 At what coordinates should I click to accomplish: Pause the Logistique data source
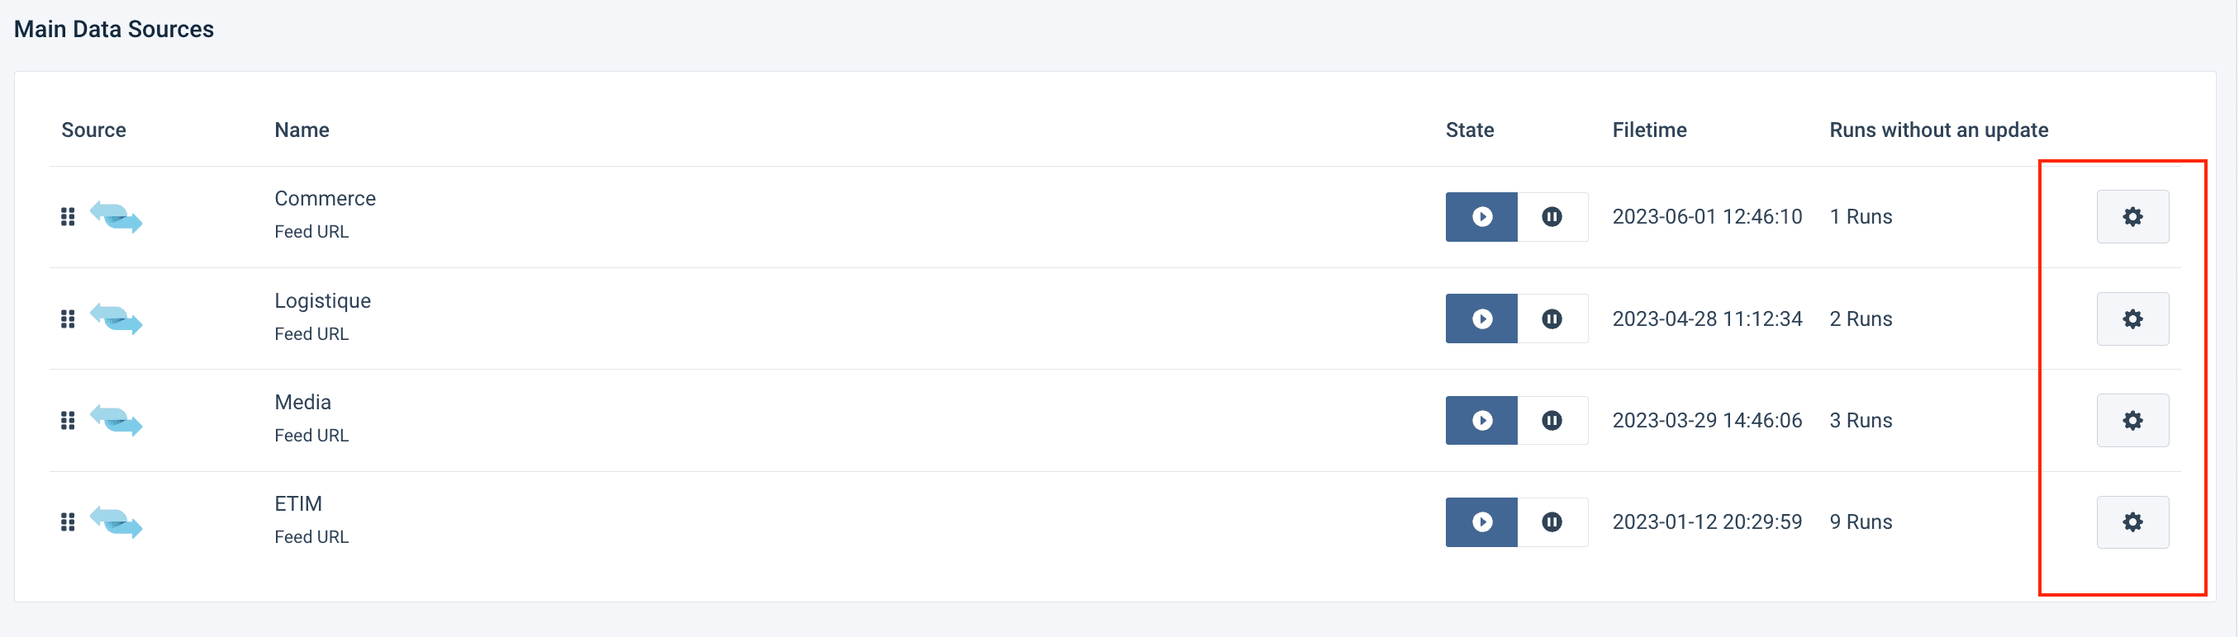1552,319
